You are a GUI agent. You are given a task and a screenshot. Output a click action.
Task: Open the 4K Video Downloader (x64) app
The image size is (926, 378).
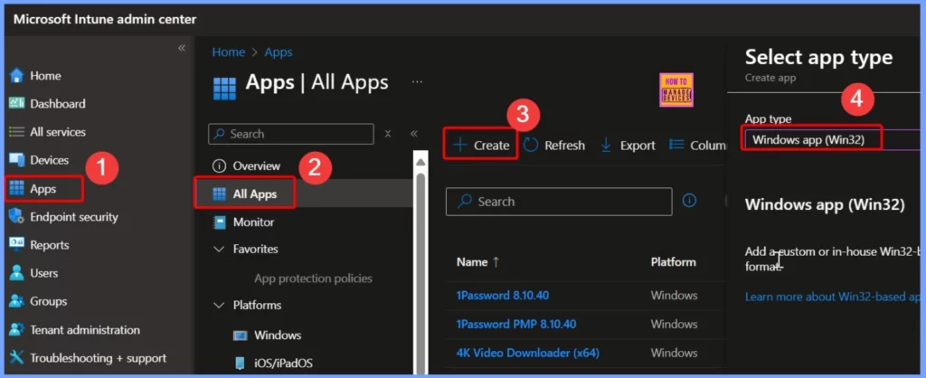tap(527, 354)
